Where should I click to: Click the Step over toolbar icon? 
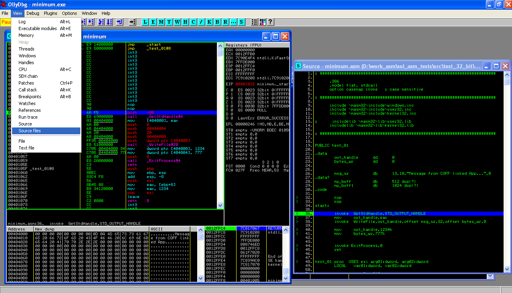[x=91, y=22]
